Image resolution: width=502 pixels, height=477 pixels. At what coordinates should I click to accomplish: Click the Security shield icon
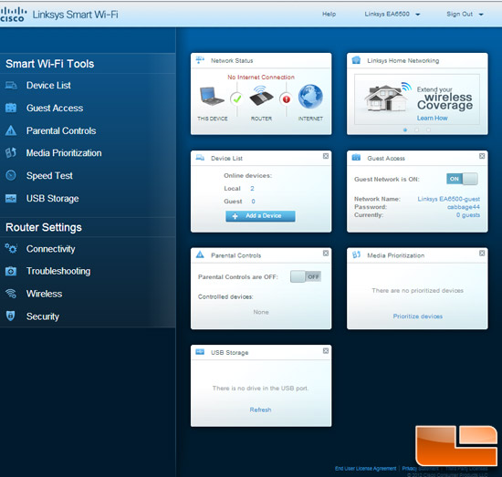11,316
